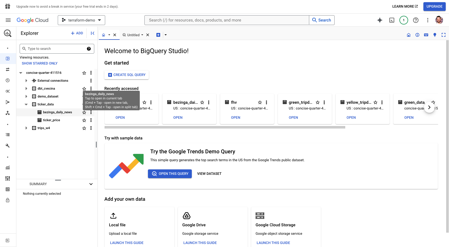Star the fhv card in Recently accessed

tap(260, 102)
